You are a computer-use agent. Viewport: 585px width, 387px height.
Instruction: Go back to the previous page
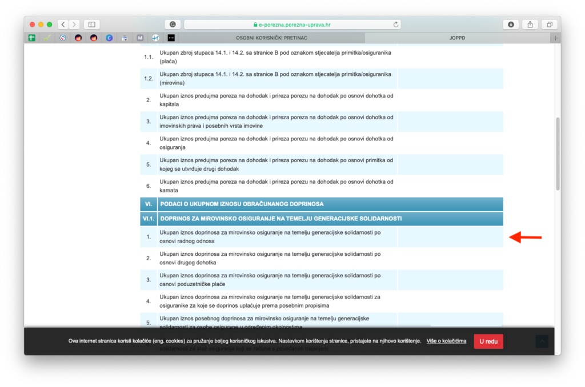pos(63,25)
